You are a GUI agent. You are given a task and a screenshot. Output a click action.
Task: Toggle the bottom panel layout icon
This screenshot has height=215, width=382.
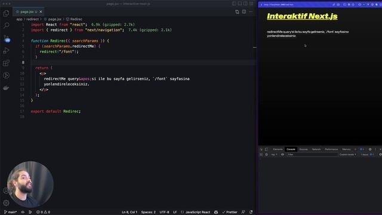pos(240,4)
